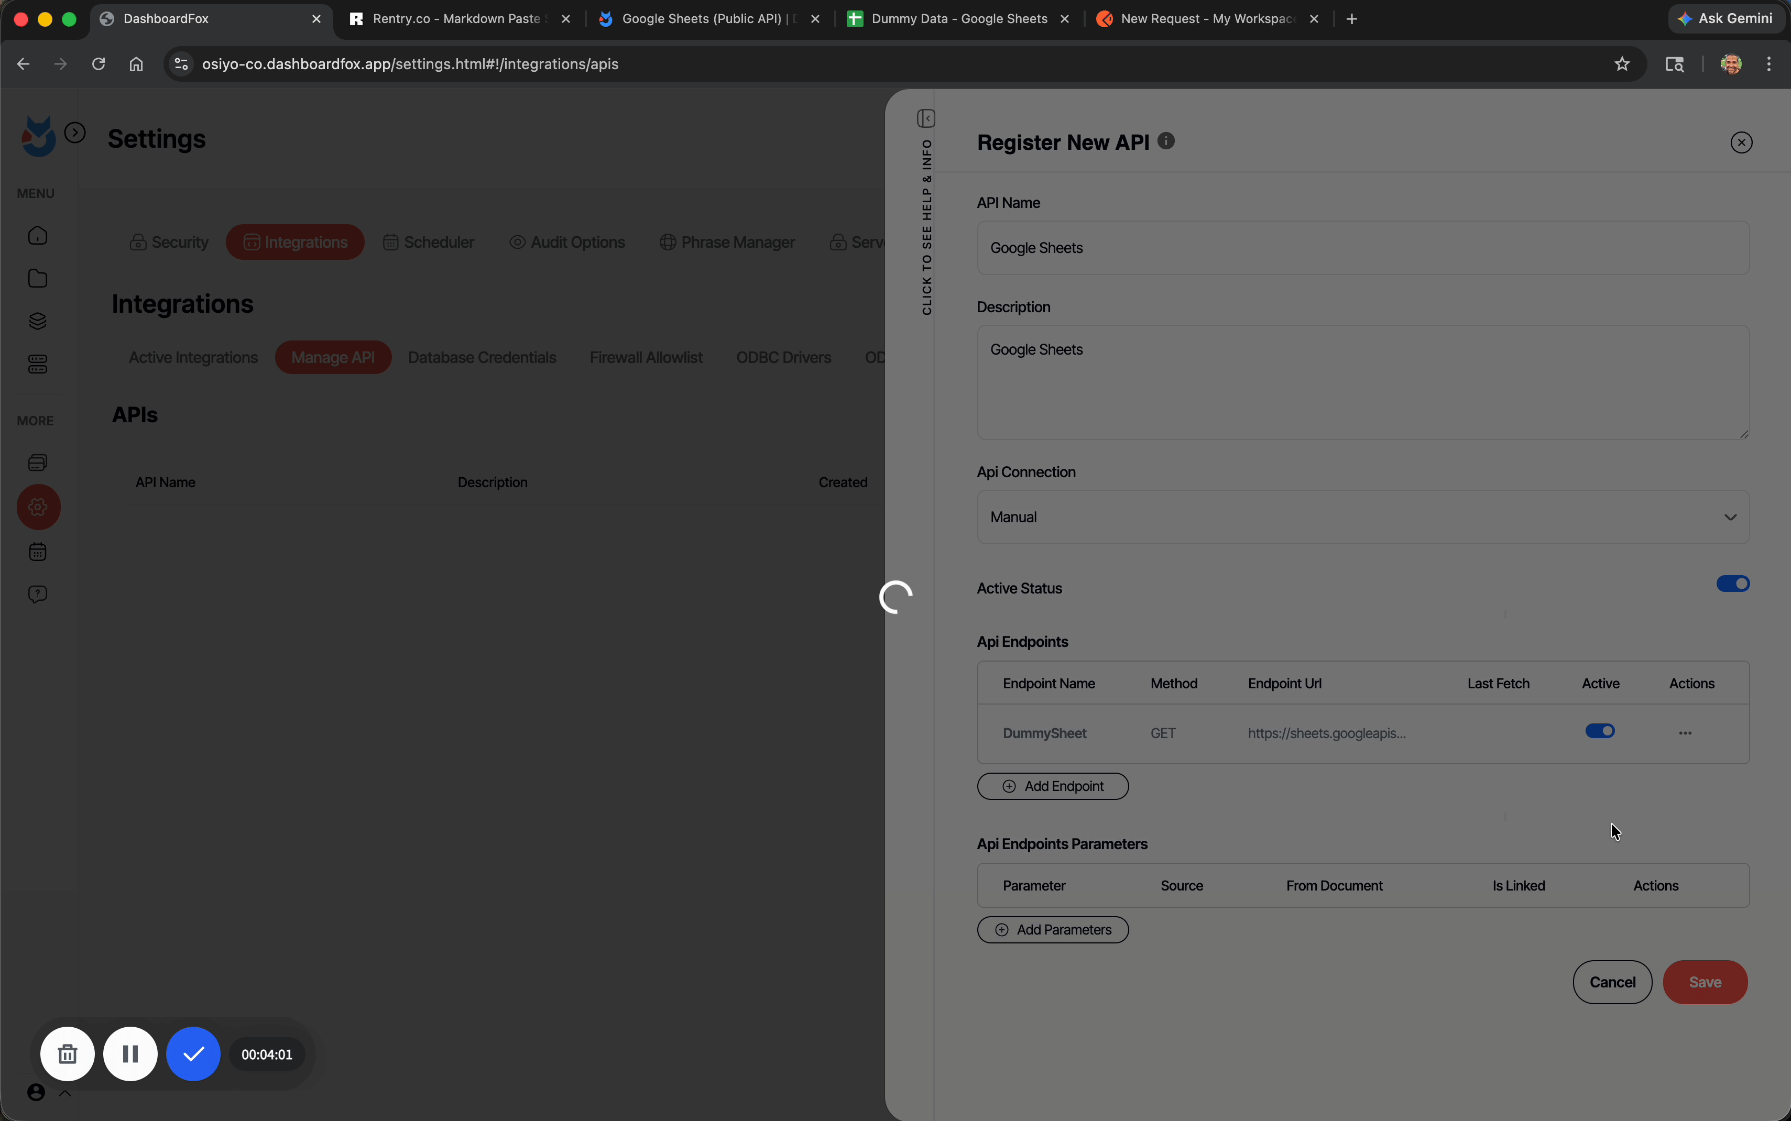Select the Manage API sub-tab

(333, 357)
